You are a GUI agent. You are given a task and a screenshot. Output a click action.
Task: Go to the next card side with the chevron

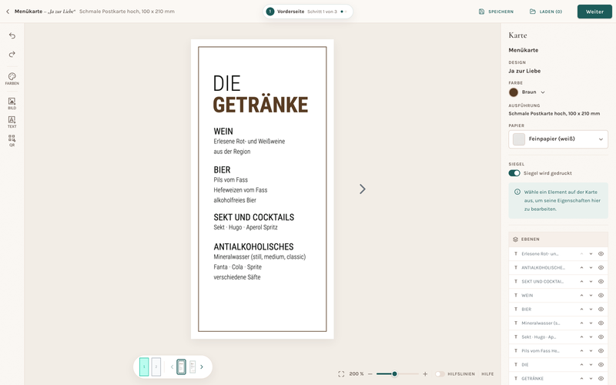point(362,189)
